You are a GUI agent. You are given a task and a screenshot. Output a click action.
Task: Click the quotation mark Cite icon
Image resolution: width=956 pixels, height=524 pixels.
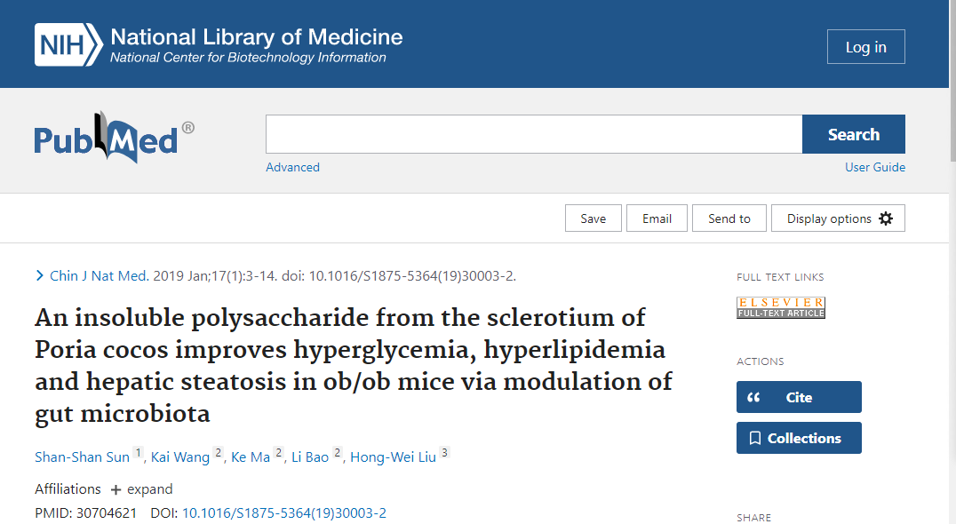pyautogui.click(x=753, y=397)
